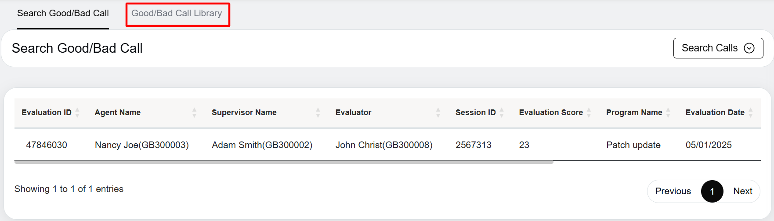Sort by Session ID column arrows

[x=502, y=112]
